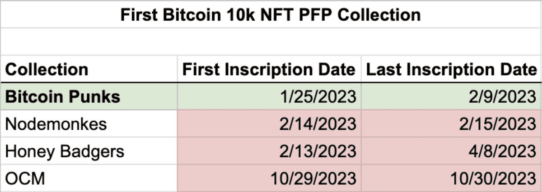Click the blank cell above 'Last Inscription Date'
Viewport: 542px width, 192px height.
point(451,41)
